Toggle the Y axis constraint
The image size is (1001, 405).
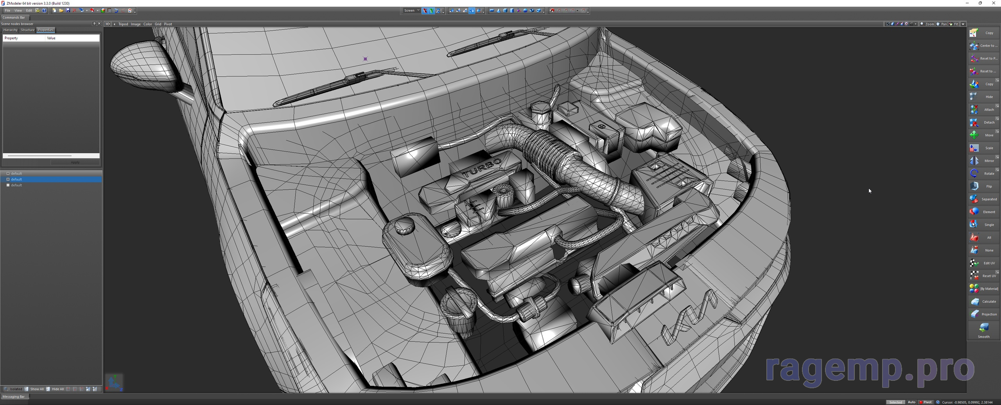pyautogui.click(x=431, y=11)
